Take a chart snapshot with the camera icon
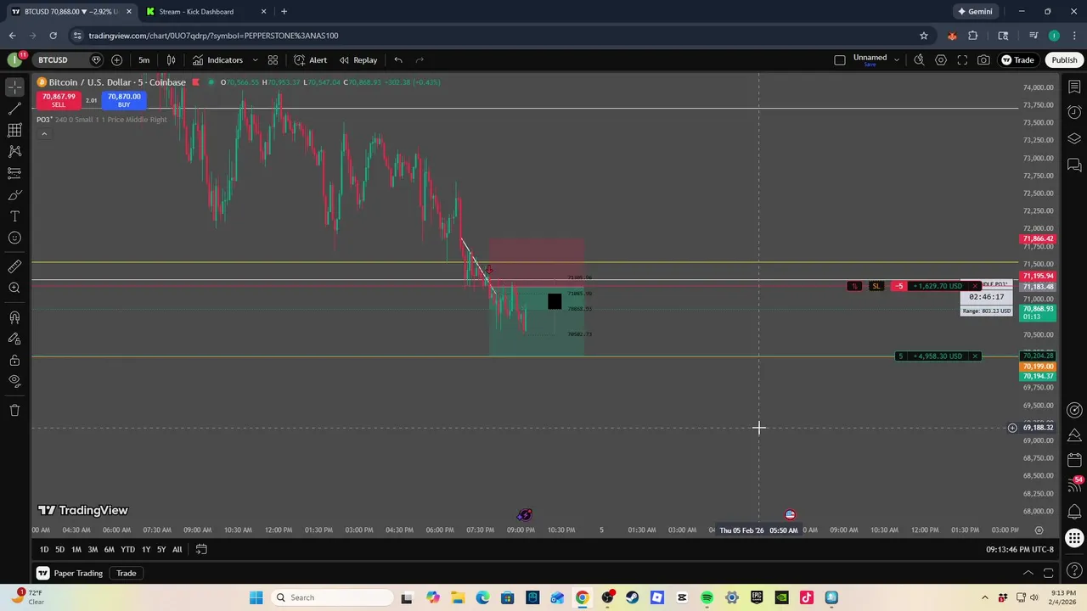 coord(983,60)
